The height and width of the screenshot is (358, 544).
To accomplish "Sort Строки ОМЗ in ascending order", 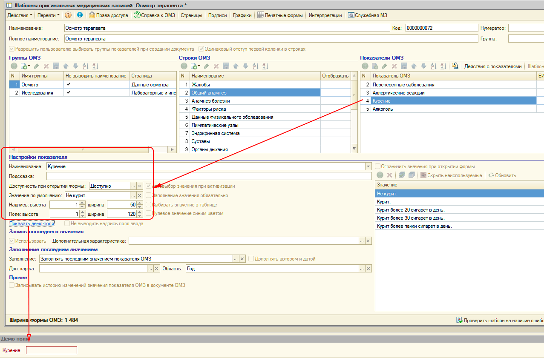I will click(x=256, y=66).
